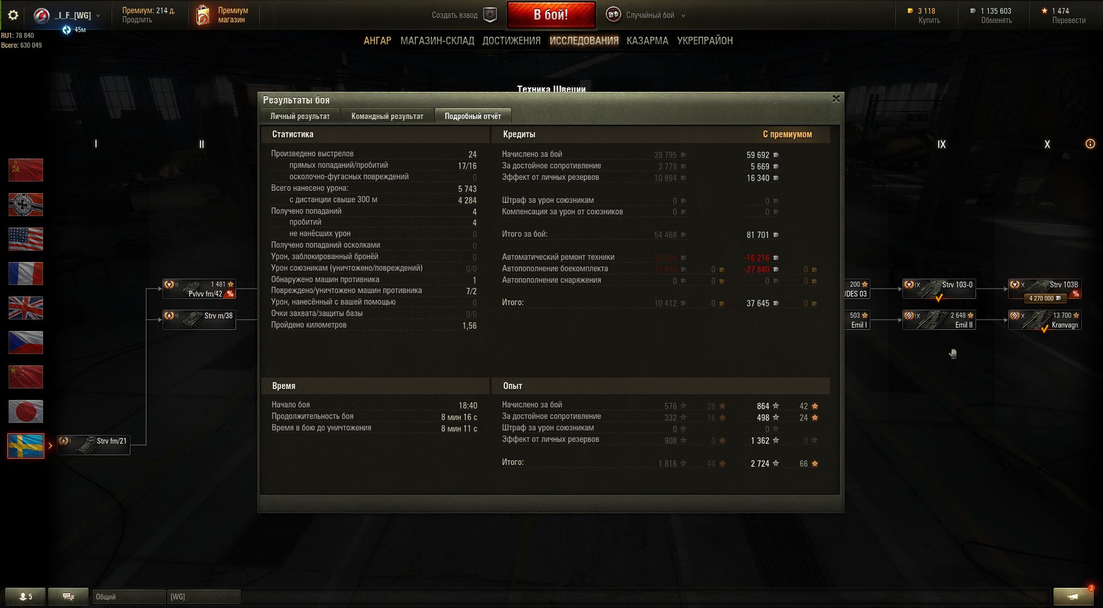
Task: Open the contacts list icon
Action: tap(25, 597)
